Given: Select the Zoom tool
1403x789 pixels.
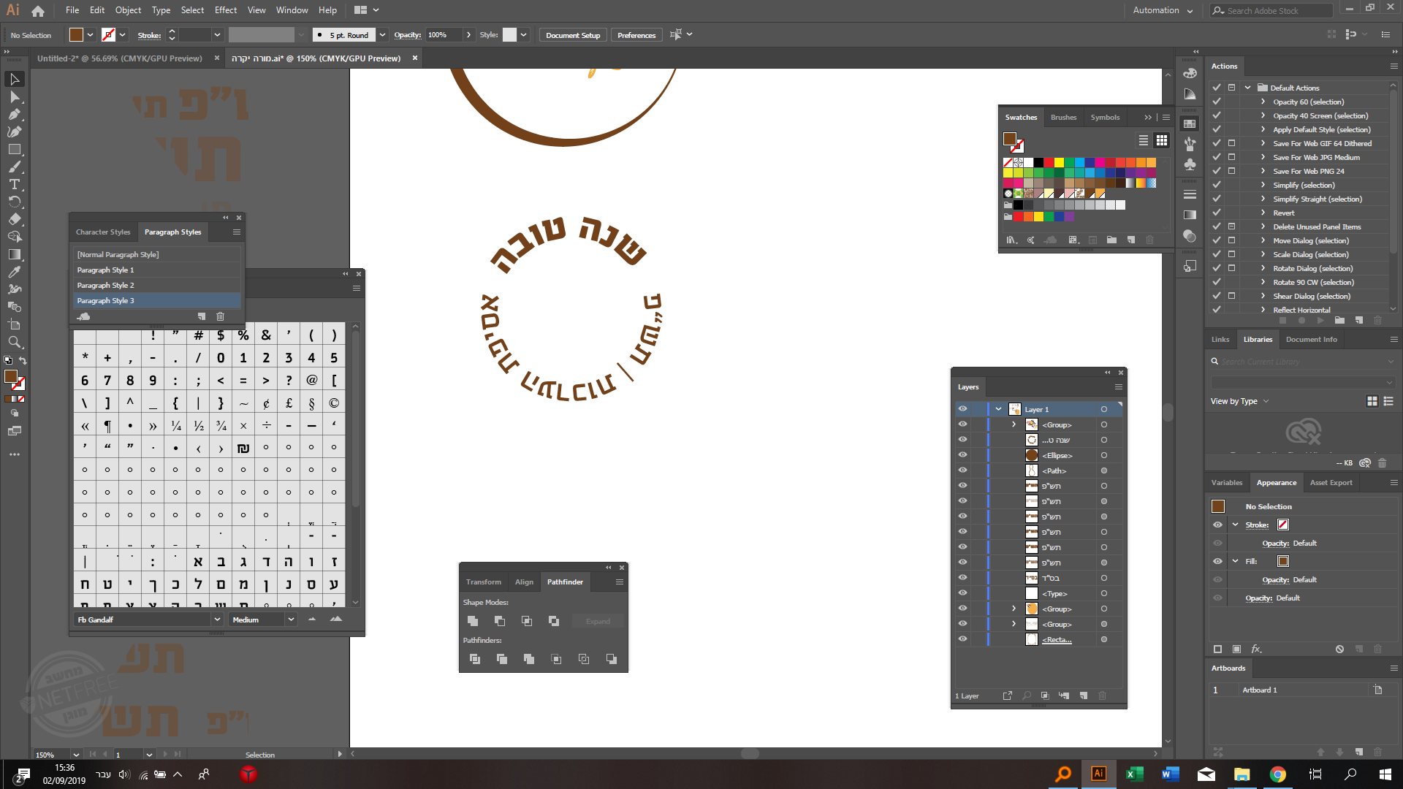Looking at the screenshot, I should (x=14, y=342).
